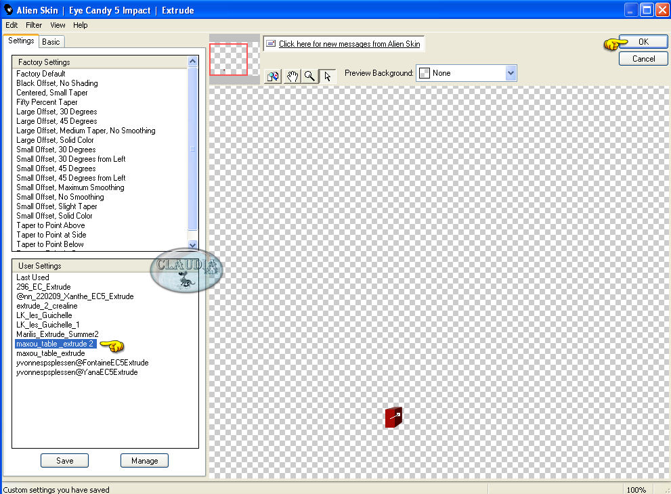Select extrude_2_crealine user setting

click(x=47, y=306)
